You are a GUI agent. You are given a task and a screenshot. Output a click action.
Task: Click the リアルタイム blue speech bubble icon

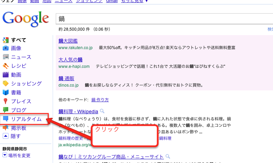click(5, 119)
